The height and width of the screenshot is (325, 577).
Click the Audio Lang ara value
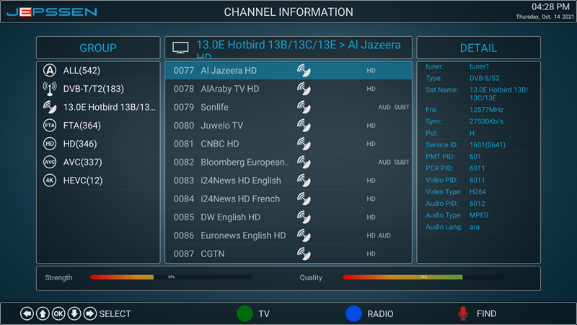pos(475,227)
